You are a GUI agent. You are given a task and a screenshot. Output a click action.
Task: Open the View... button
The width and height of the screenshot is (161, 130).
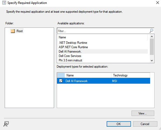143,113
